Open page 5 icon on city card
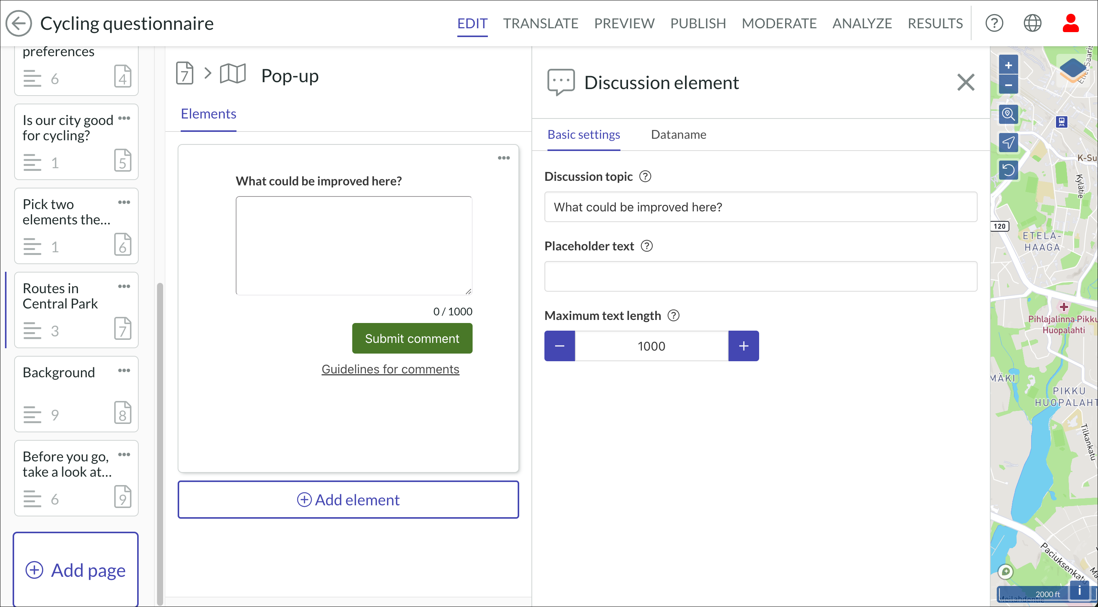 (123, 161)
